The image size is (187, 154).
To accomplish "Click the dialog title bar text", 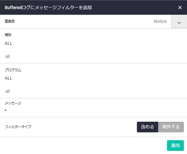I will 48,8.
